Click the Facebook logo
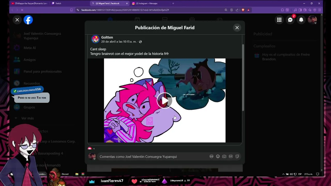Image resolution: width=331 pixels, height=186 pixels. [x=28, y=20]
